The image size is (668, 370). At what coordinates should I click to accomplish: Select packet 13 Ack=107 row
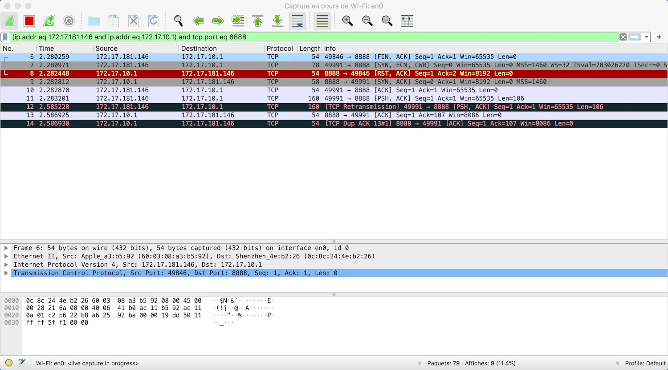pos(334,115)
